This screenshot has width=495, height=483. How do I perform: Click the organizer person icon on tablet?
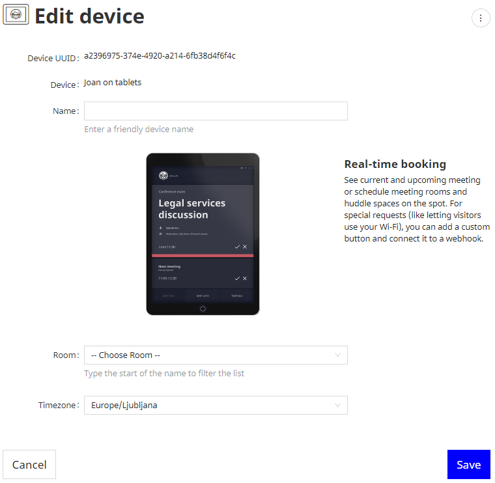tap(160, 228)
